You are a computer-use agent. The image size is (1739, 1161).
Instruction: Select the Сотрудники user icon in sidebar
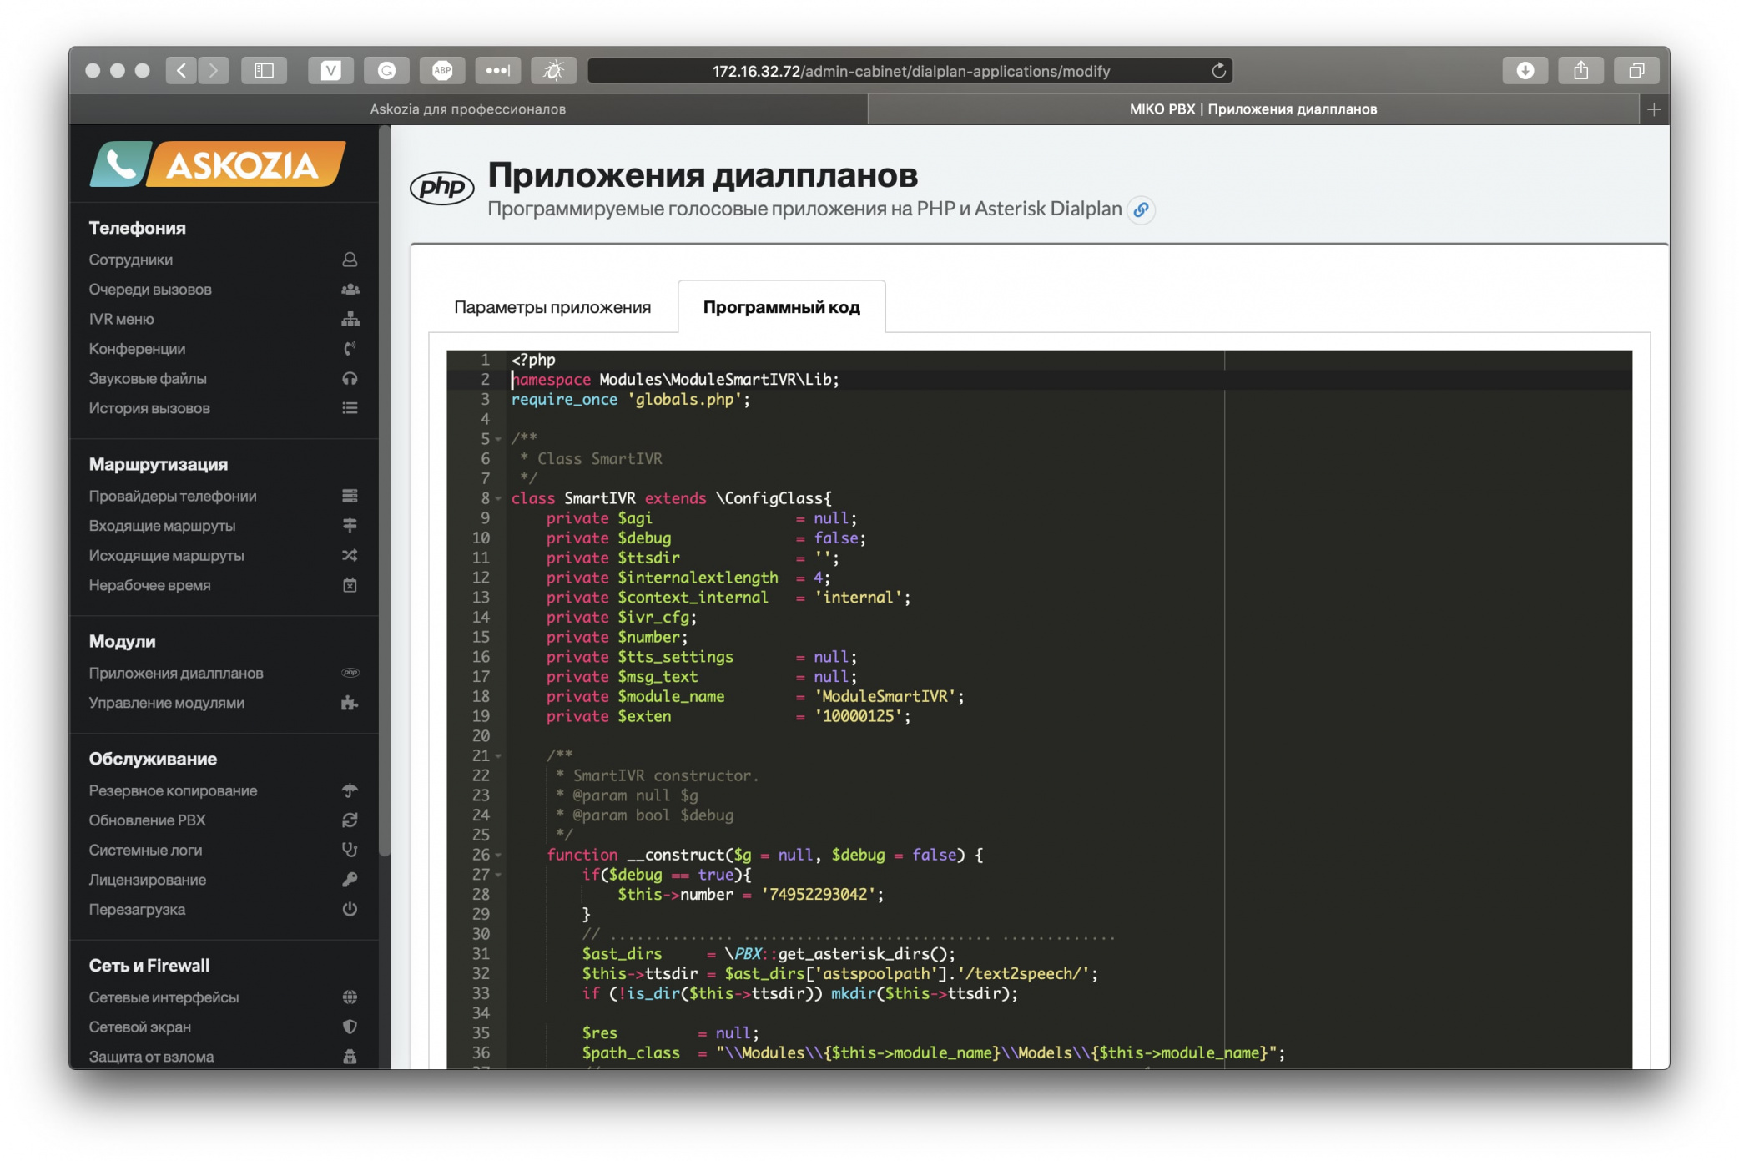(x=350, y=259)
